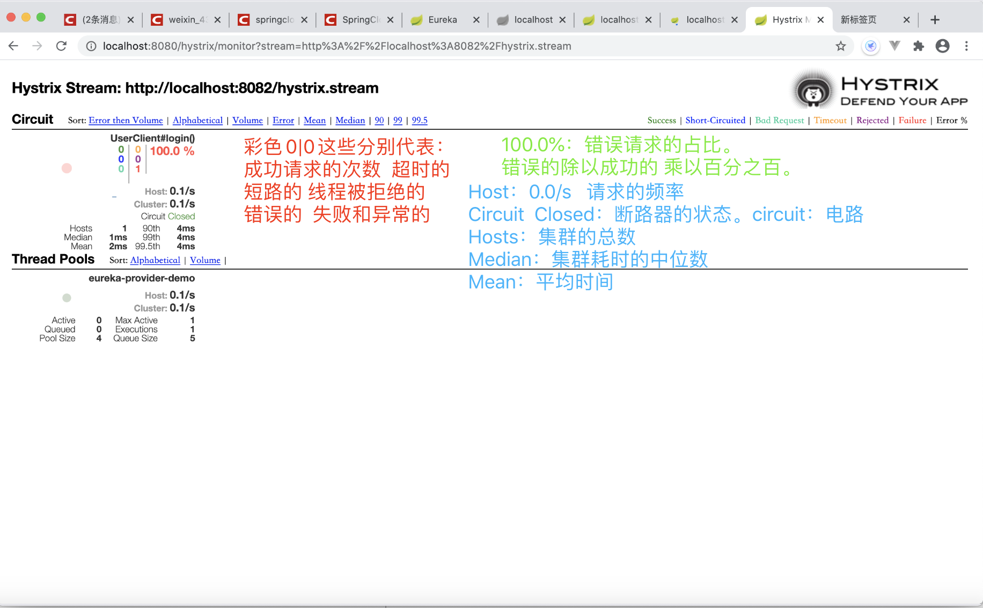Open a new browser tab

[935, 19]
